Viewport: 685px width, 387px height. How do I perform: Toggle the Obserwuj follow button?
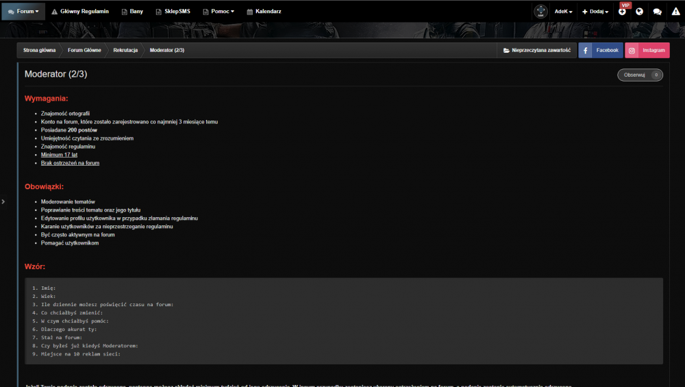(640, 75)
